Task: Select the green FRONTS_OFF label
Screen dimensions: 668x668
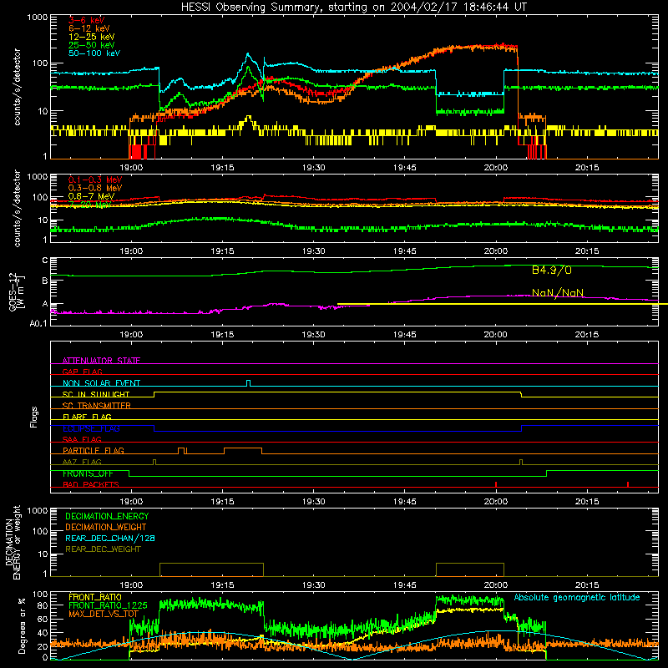Action: point(88,473)
